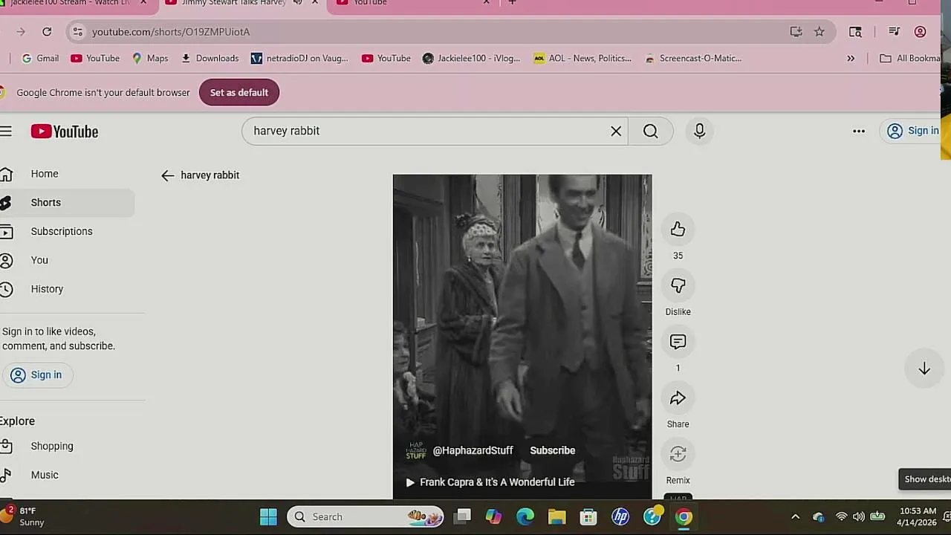Open volume control in system tray
This screenshot has width=951, height=535.
tap(859, 516)
